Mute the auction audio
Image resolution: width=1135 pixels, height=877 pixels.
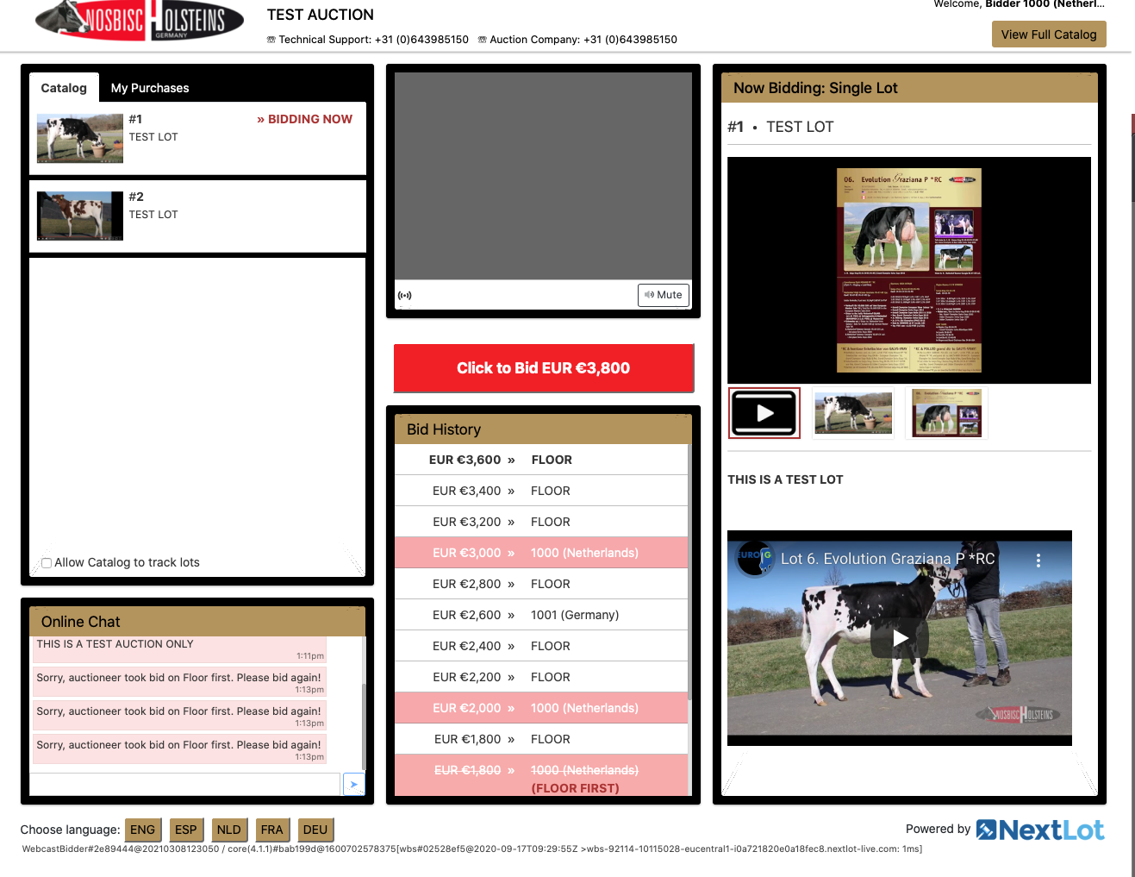pyautogui.click(x=663, y=295)
